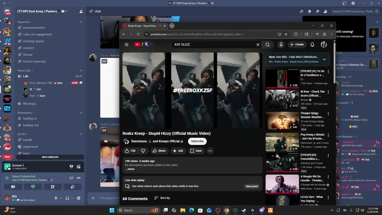Open Chrome media controls icon

[x=317, y=34]
